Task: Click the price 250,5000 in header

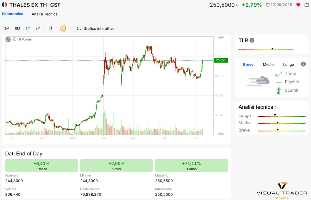Action: (222, 5)
